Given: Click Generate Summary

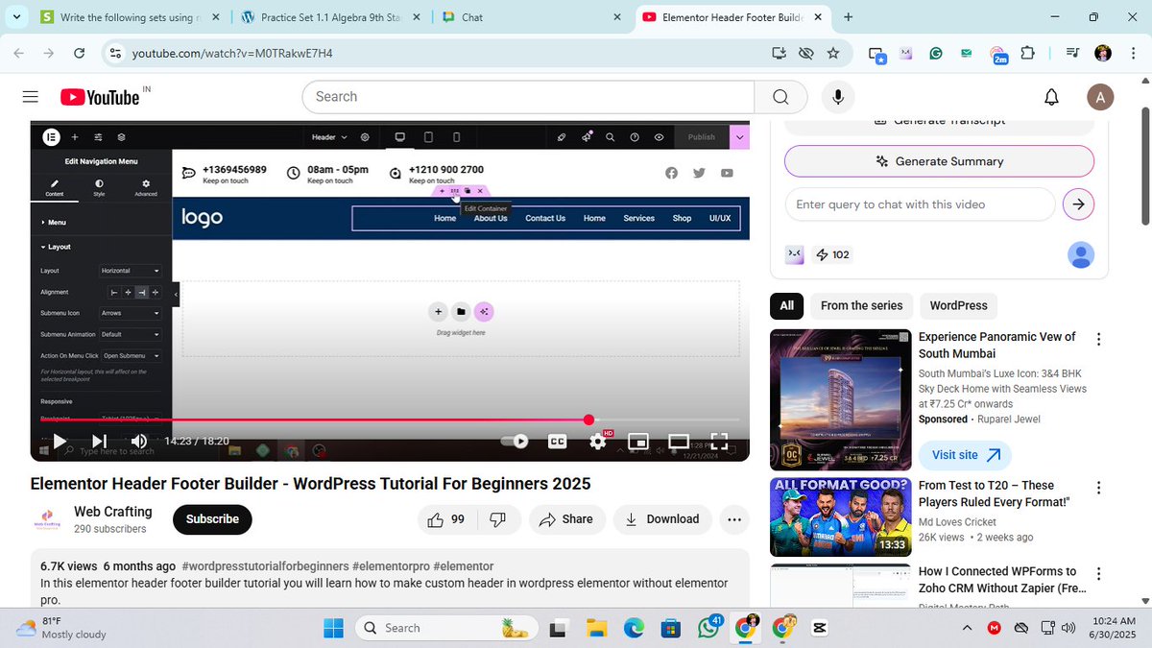Looking at the screenshot, I should (939, 161).
